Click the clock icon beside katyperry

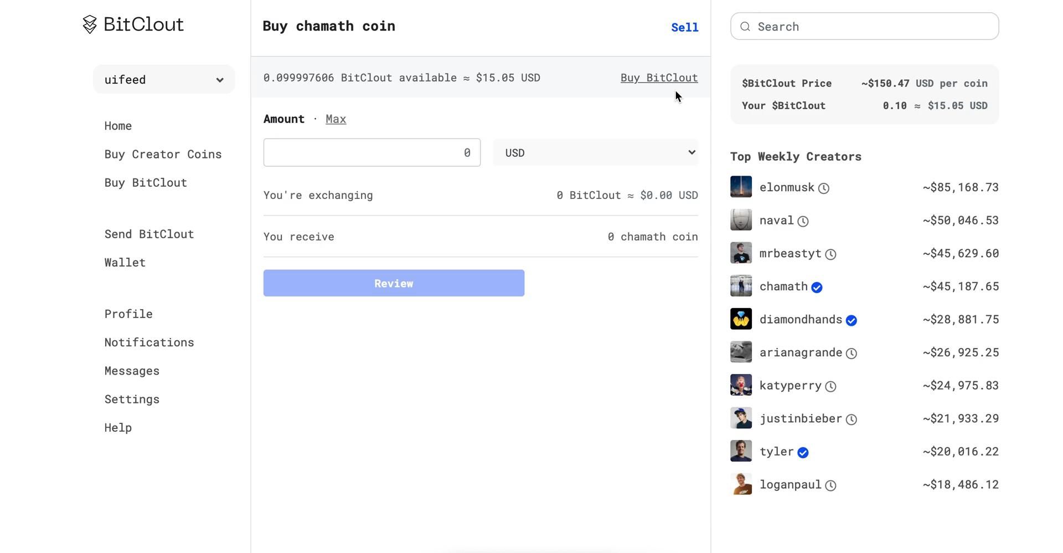click(x=830, y=387)
